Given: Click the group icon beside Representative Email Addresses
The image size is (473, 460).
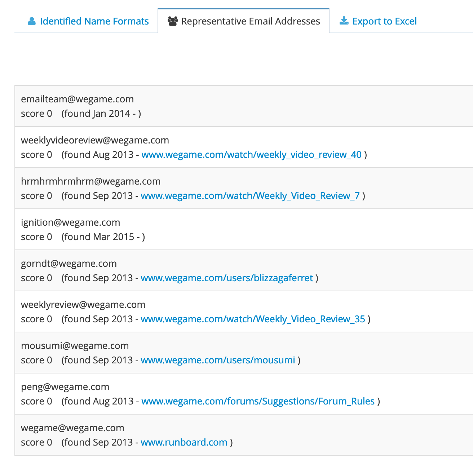Looking at the screenshot, I should click(x=173, y=21).
